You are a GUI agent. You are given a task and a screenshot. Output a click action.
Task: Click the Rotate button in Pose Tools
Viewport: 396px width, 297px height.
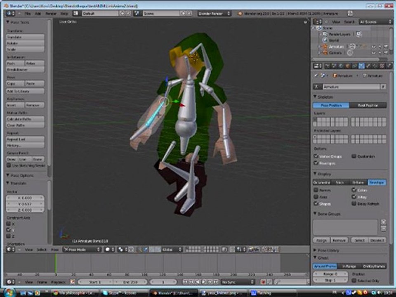(x=25, y=43)
